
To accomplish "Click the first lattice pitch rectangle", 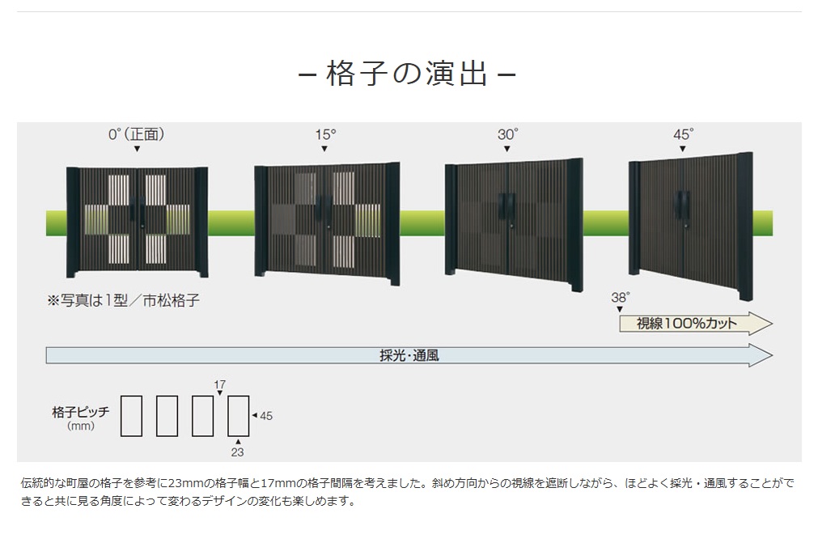I will click(131, 416).
